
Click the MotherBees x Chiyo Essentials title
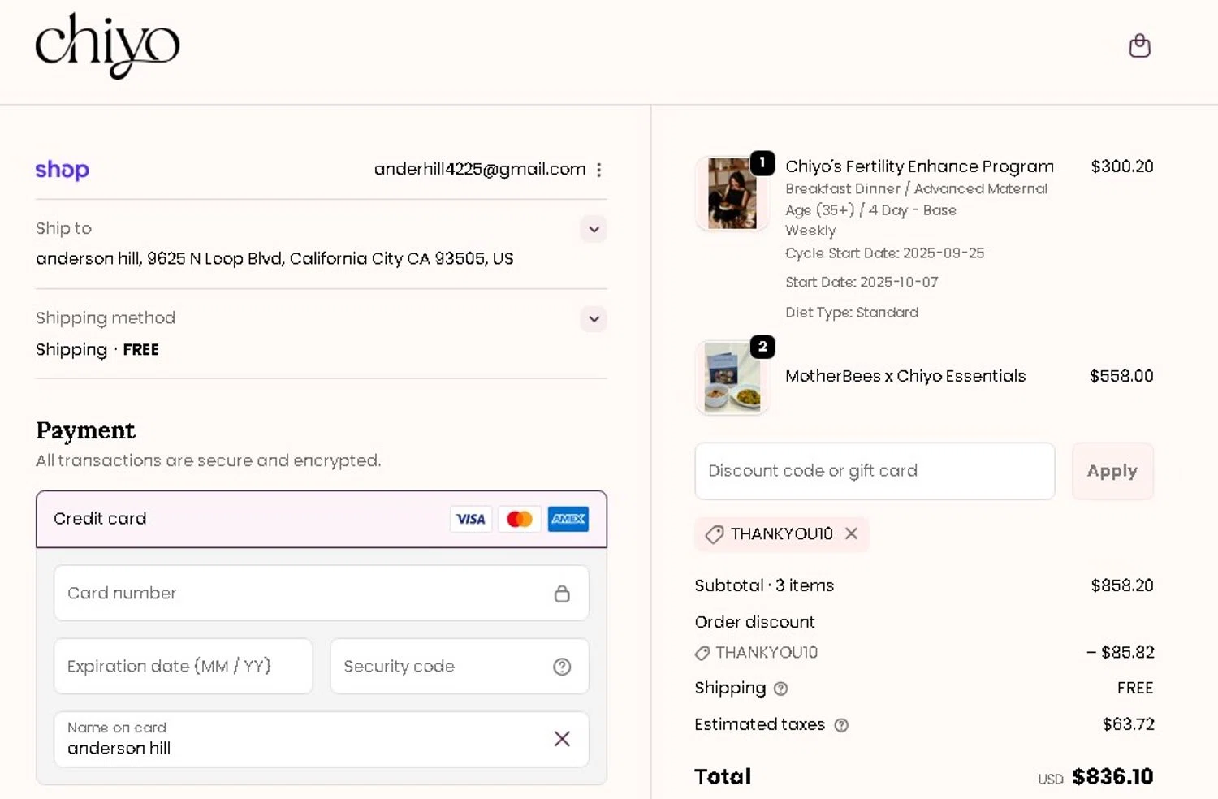click(x=905, y=376)
